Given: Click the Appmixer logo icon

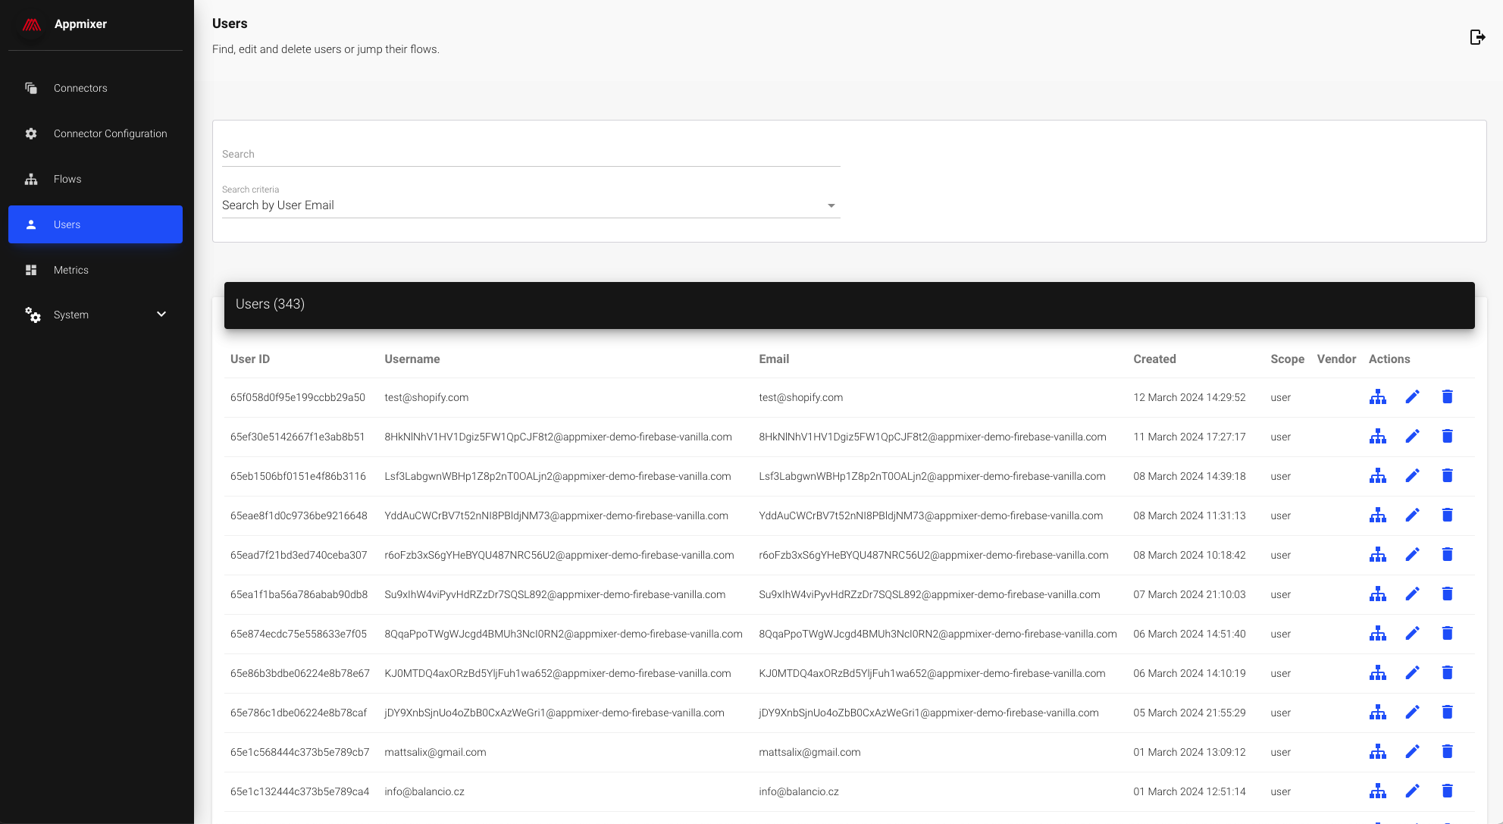Looking at the screenshot, I should point(31,24).
